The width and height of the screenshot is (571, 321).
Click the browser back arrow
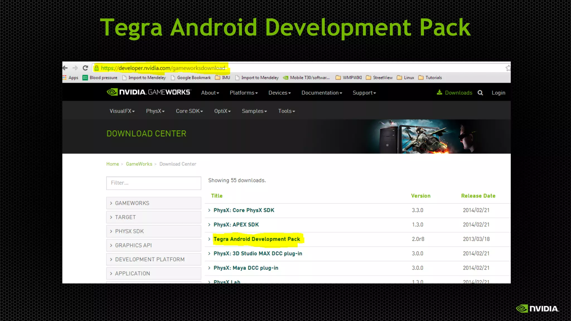65,68
